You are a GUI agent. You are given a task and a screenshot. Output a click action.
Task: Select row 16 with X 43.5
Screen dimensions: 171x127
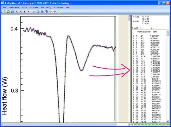(x=146, y=70)
